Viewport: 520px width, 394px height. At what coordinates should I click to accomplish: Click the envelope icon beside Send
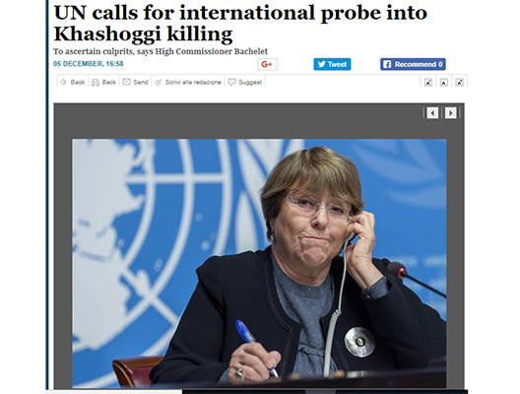[x=126, y=82]
